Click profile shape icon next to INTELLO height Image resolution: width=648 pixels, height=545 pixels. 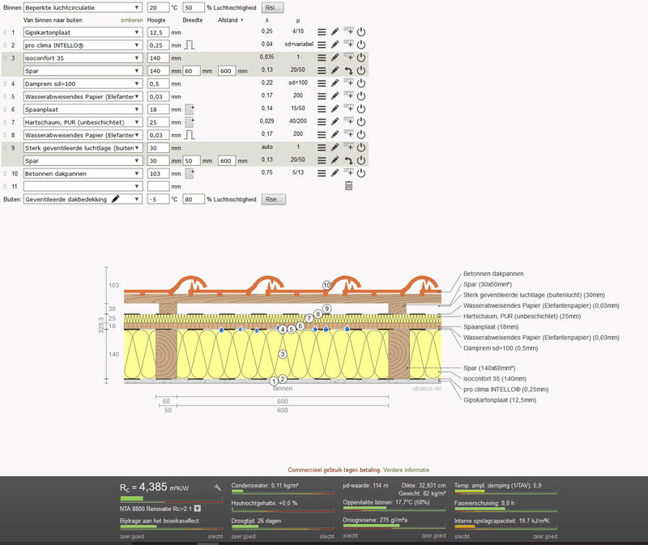tap(190, 45)
